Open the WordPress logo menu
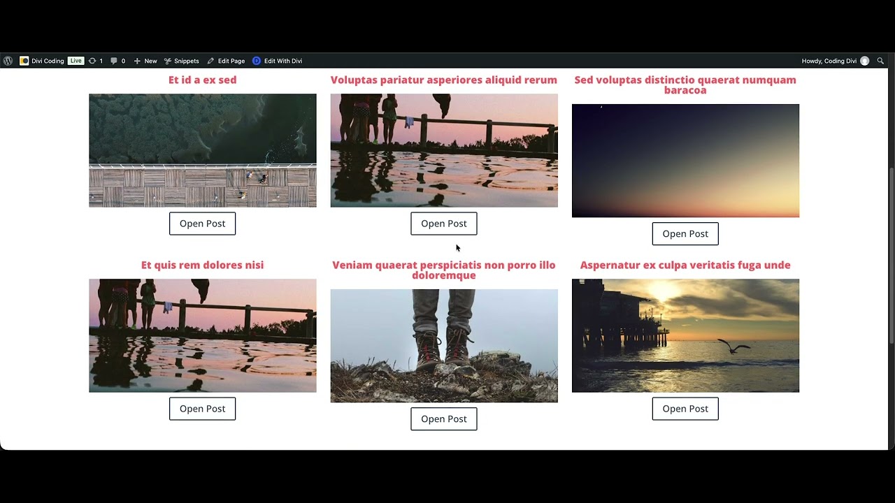Viewport: 895px width, 503px height. tap(8, 61)
